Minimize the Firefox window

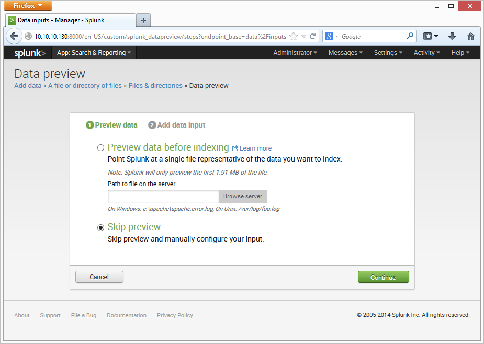pyautogui.click(x=437, y=6)
